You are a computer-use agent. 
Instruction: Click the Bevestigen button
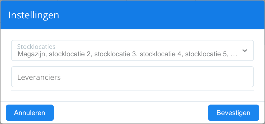point(233,113)
